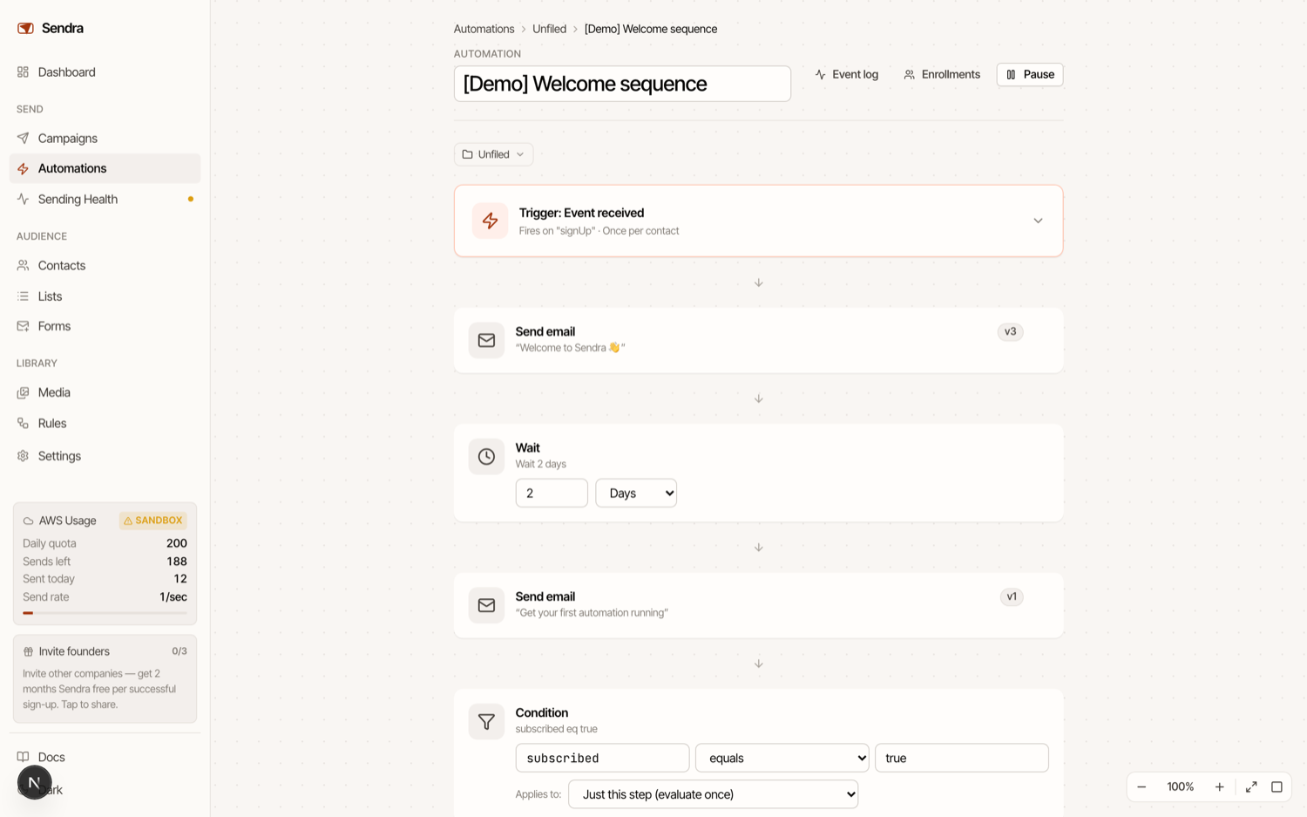Click the AWS usage progress bar
Image resolution: width=1307 pixels, height=817 pixels.
(105, 613)
